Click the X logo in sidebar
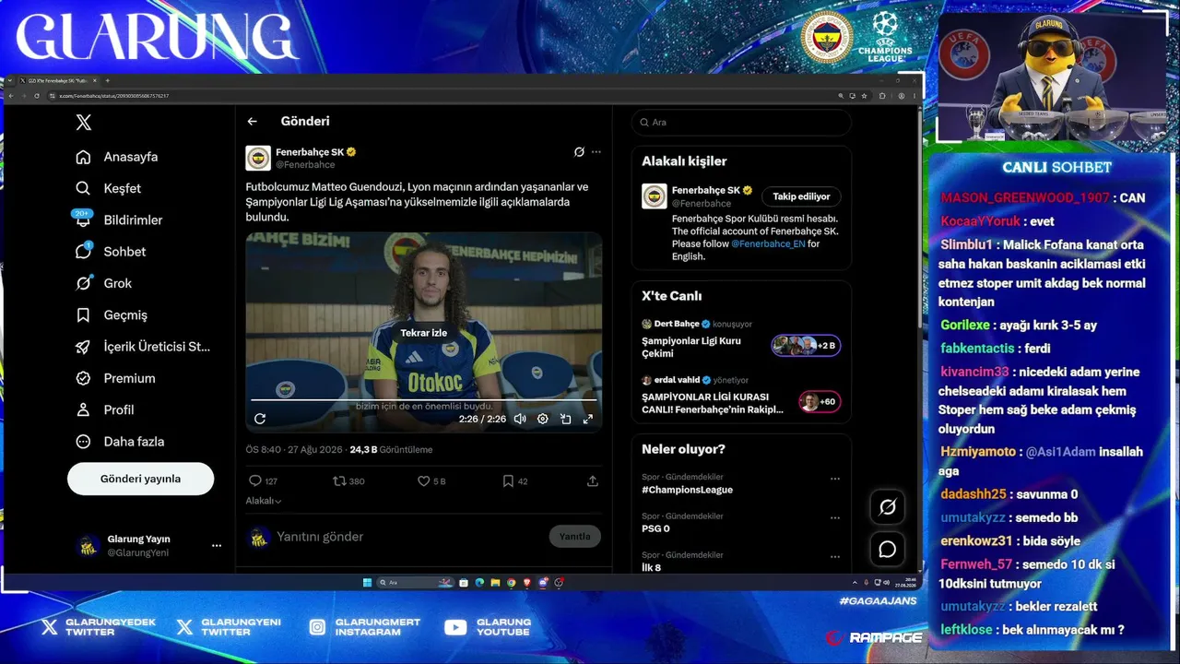Screen dimensions: 1180x664 [84, 123]
